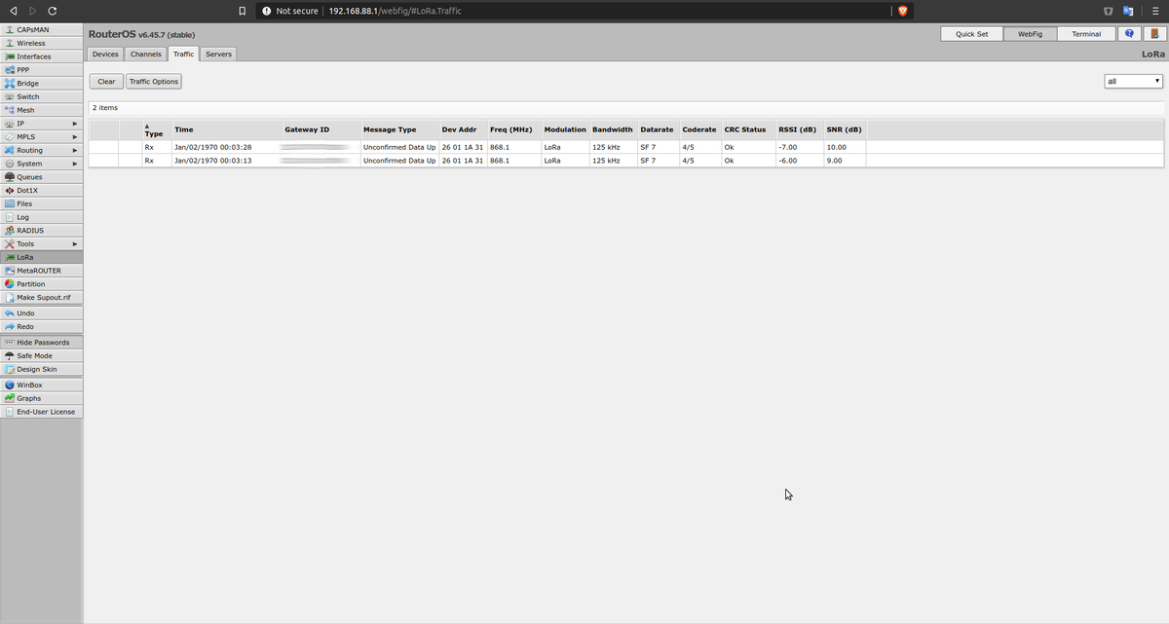Select the Traffic tab
The width and height of the screenshot is (1169, 624).
click(x=184, y=55)
